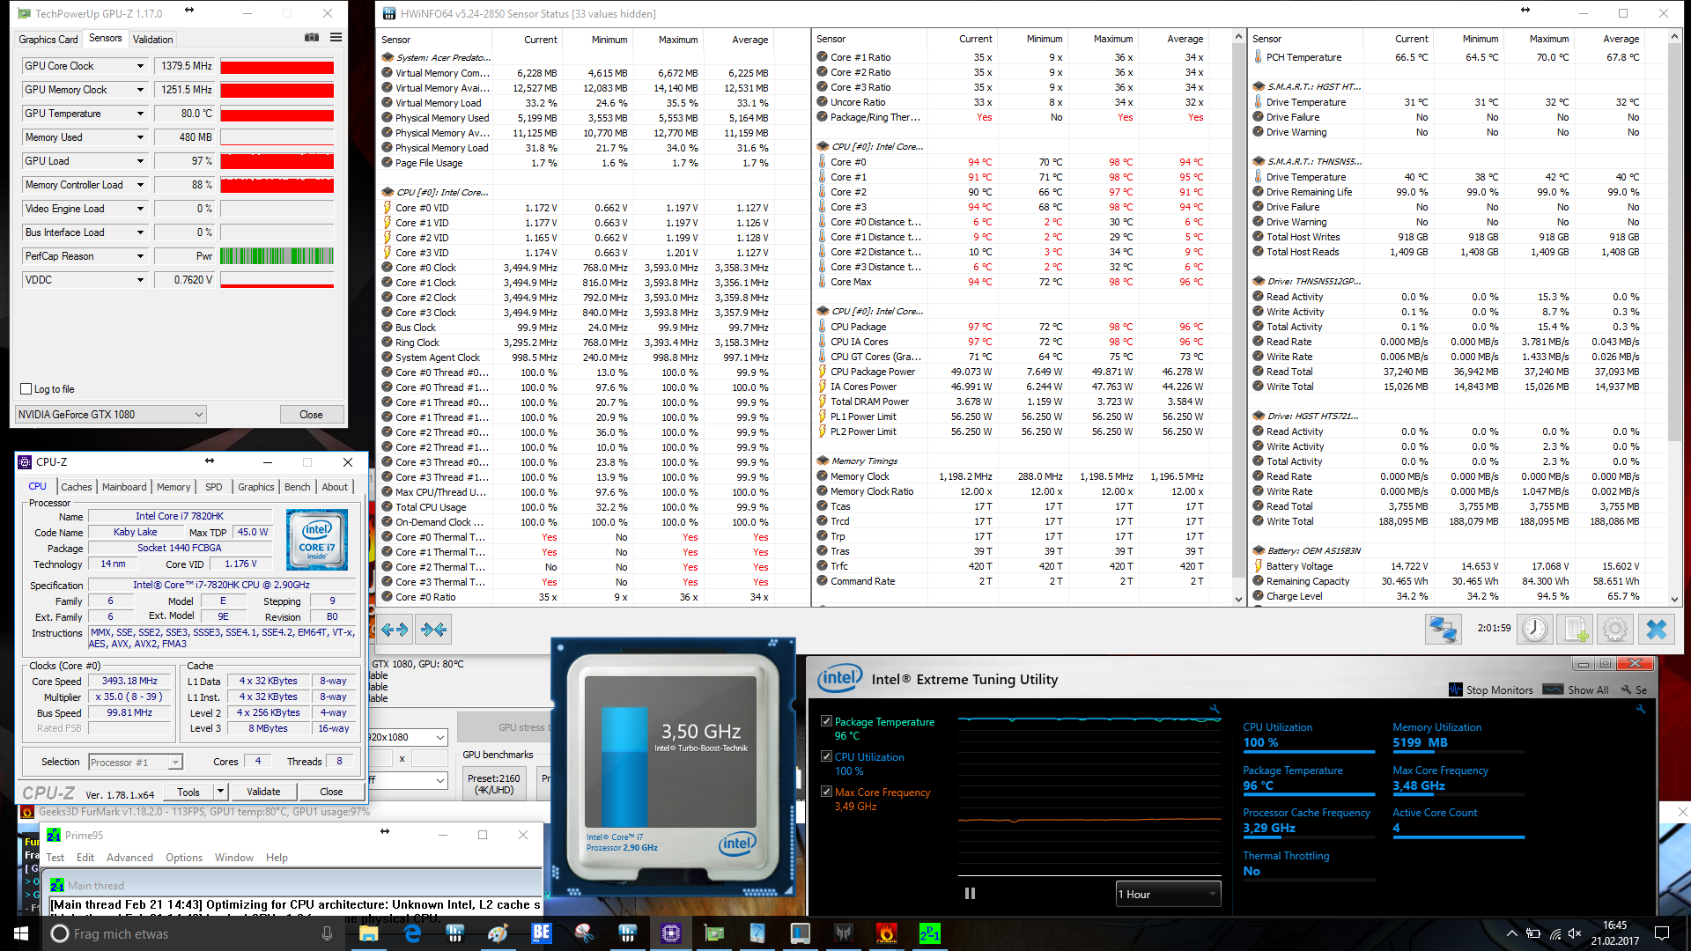Click HWiNFO expand columns arrows icon
Viewport: 1691px width, 951px height.
pyautogui.click(x=395, y=629)
